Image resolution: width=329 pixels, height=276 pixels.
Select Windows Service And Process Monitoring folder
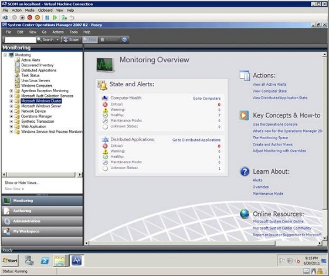pos(52,132)
